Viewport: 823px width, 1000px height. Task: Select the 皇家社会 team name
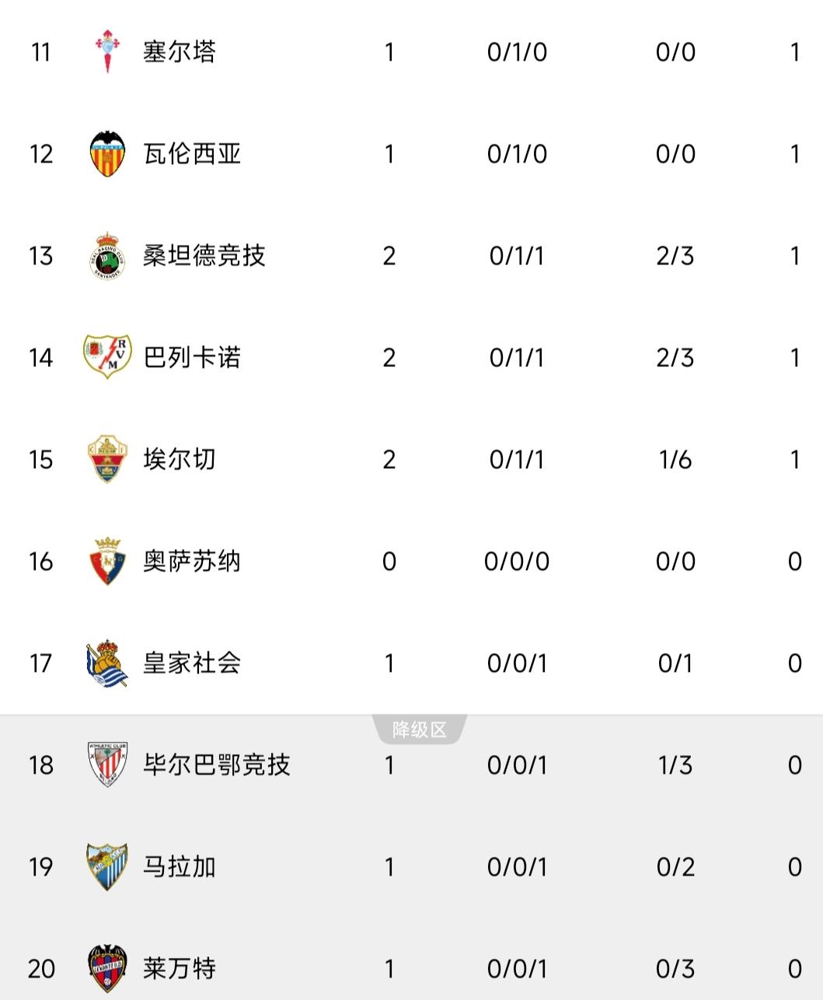[x=192, y=663]
